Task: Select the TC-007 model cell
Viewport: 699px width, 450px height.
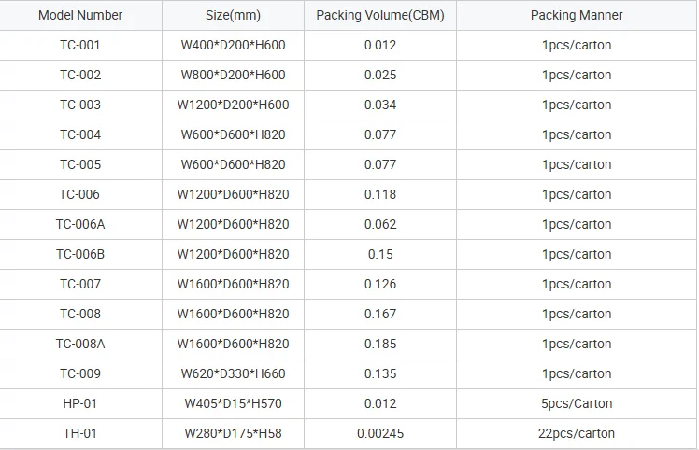Action: [80, 284]
